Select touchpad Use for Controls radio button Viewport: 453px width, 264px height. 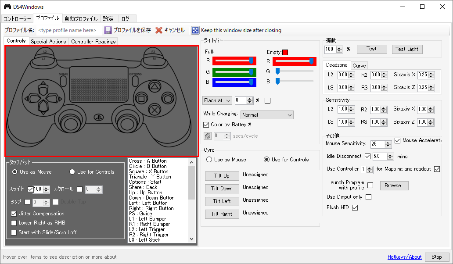pos(72,171)
